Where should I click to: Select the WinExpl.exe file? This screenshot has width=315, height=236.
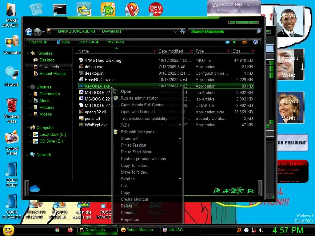pos(96,125)
